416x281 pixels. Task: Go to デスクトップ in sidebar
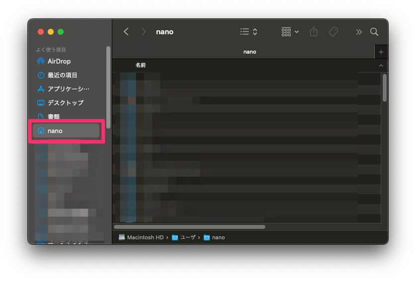tap(65, 103)
